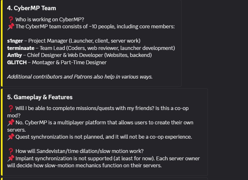
Task: Click the question mark emoji before "How will Sandevistan"
Action: tap(10, 151)
